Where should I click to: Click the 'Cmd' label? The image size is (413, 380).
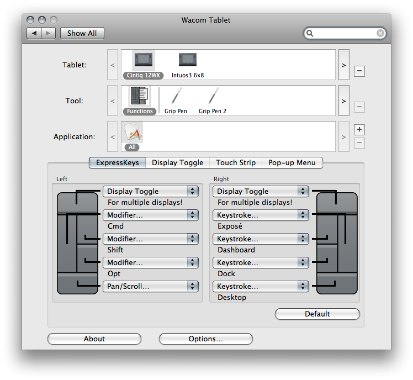(x=115, y=226)
